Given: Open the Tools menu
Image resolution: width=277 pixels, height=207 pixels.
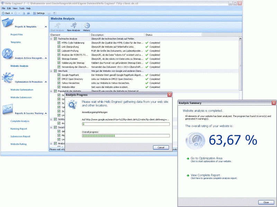Looking at the screenshot, I should pyautogui.click(x=22, y=8).
